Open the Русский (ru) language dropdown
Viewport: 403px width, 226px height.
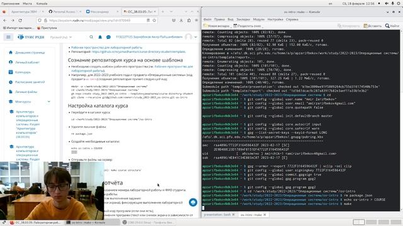61,37
